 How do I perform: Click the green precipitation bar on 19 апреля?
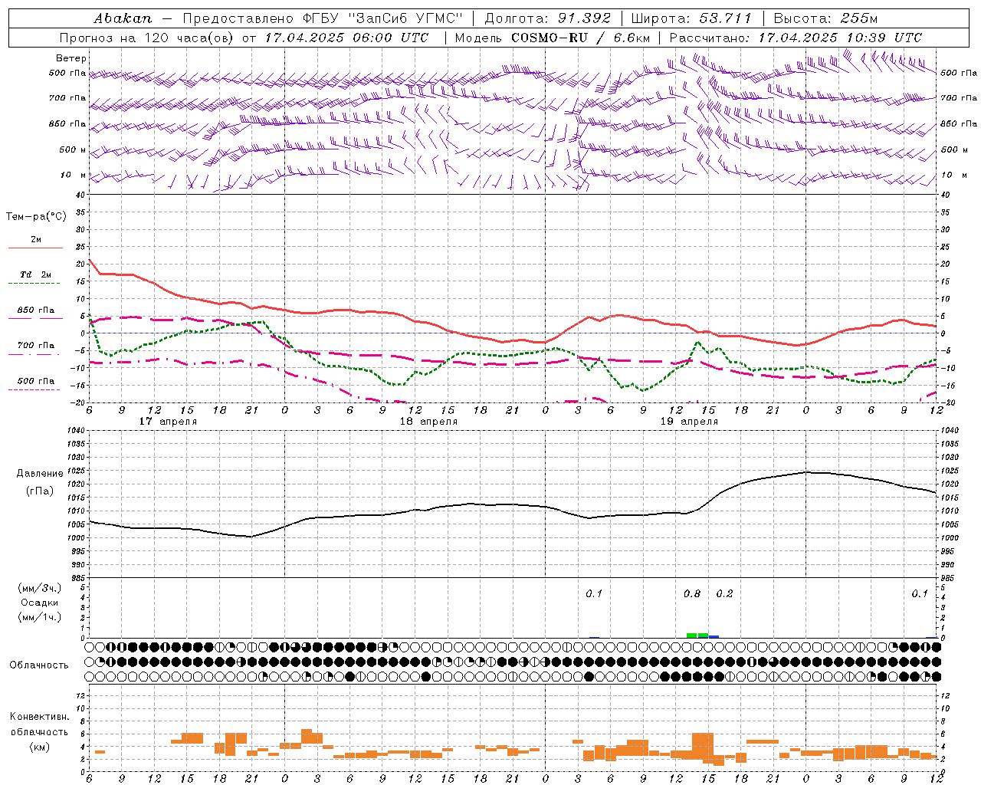(x=697, y=636)
